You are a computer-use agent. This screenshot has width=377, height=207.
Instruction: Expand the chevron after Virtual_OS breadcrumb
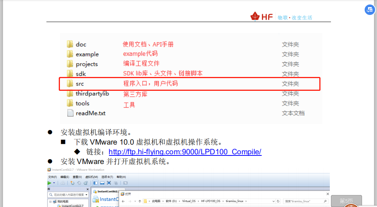coord(198,201)
